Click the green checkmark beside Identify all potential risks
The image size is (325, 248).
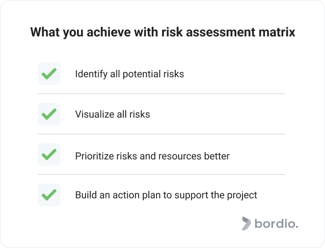coord(49,74)
